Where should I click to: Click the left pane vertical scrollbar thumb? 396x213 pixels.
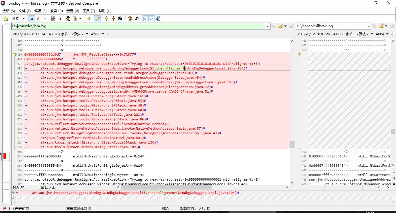click(292, 144)
